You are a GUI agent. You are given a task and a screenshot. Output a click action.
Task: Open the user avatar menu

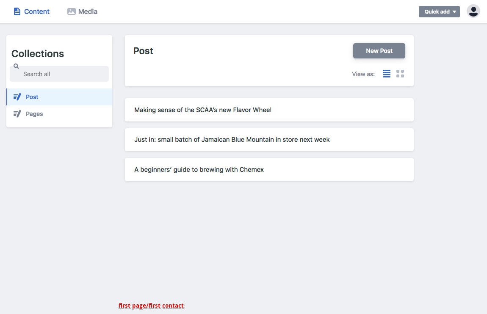(473, 11)
